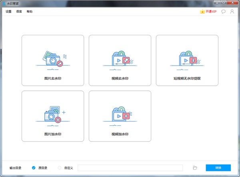The height and width of the screenshot is (177, 240).
Task: Launch 短视频无水印提取 short video extraction
Action: [187, 59]
